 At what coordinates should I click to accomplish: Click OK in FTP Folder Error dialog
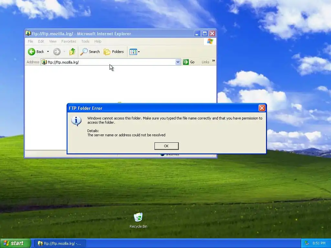[x=166, y=146]
